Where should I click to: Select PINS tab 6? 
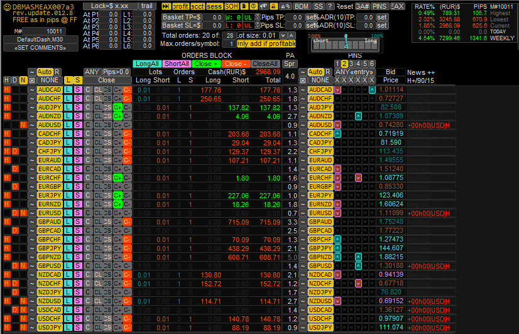[x=372, y=64]
